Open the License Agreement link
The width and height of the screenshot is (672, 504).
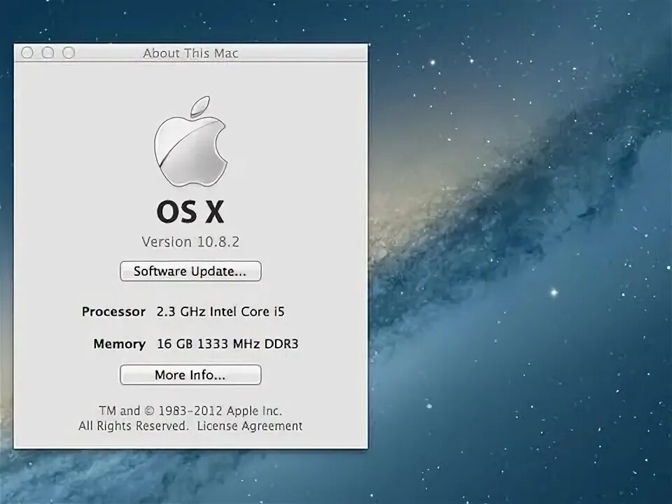coord(249,426)
